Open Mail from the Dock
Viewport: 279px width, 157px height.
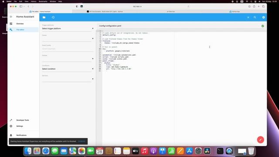(x=64, y=151)
